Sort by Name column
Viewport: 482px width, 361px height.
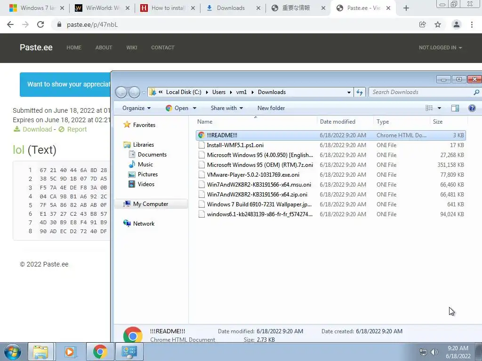click(x=256, y=122)
